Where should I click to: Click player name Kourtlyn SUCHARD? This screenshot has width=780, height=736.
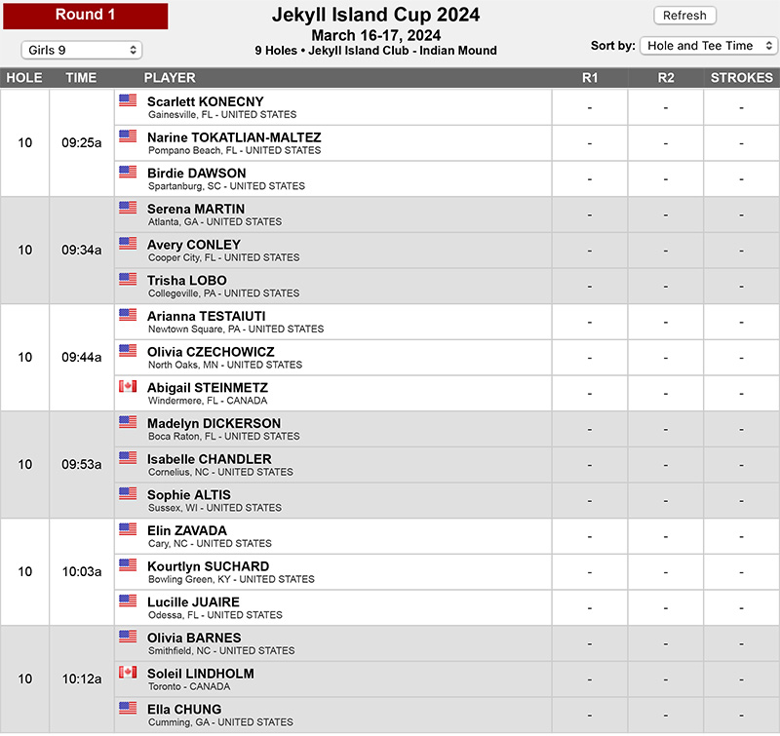coord(209,567)
